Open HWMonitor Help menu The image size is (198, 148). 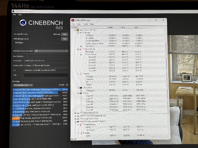point(92,24)
